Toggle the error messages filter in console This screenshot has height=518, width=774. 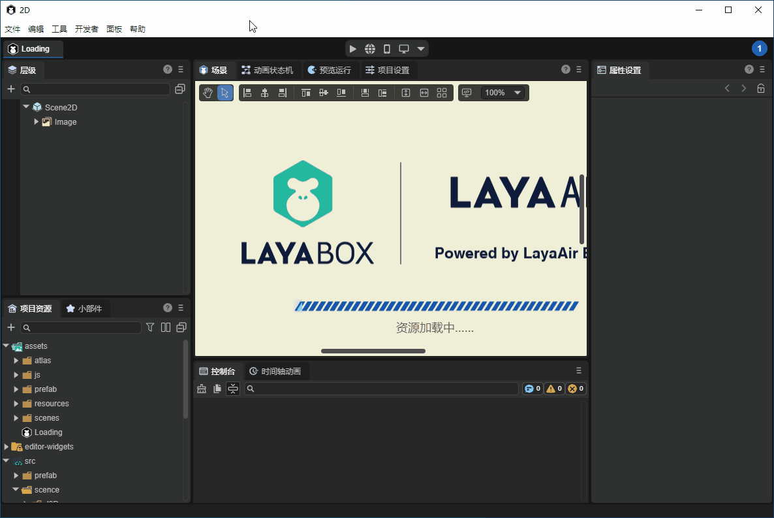pos(576,389)
